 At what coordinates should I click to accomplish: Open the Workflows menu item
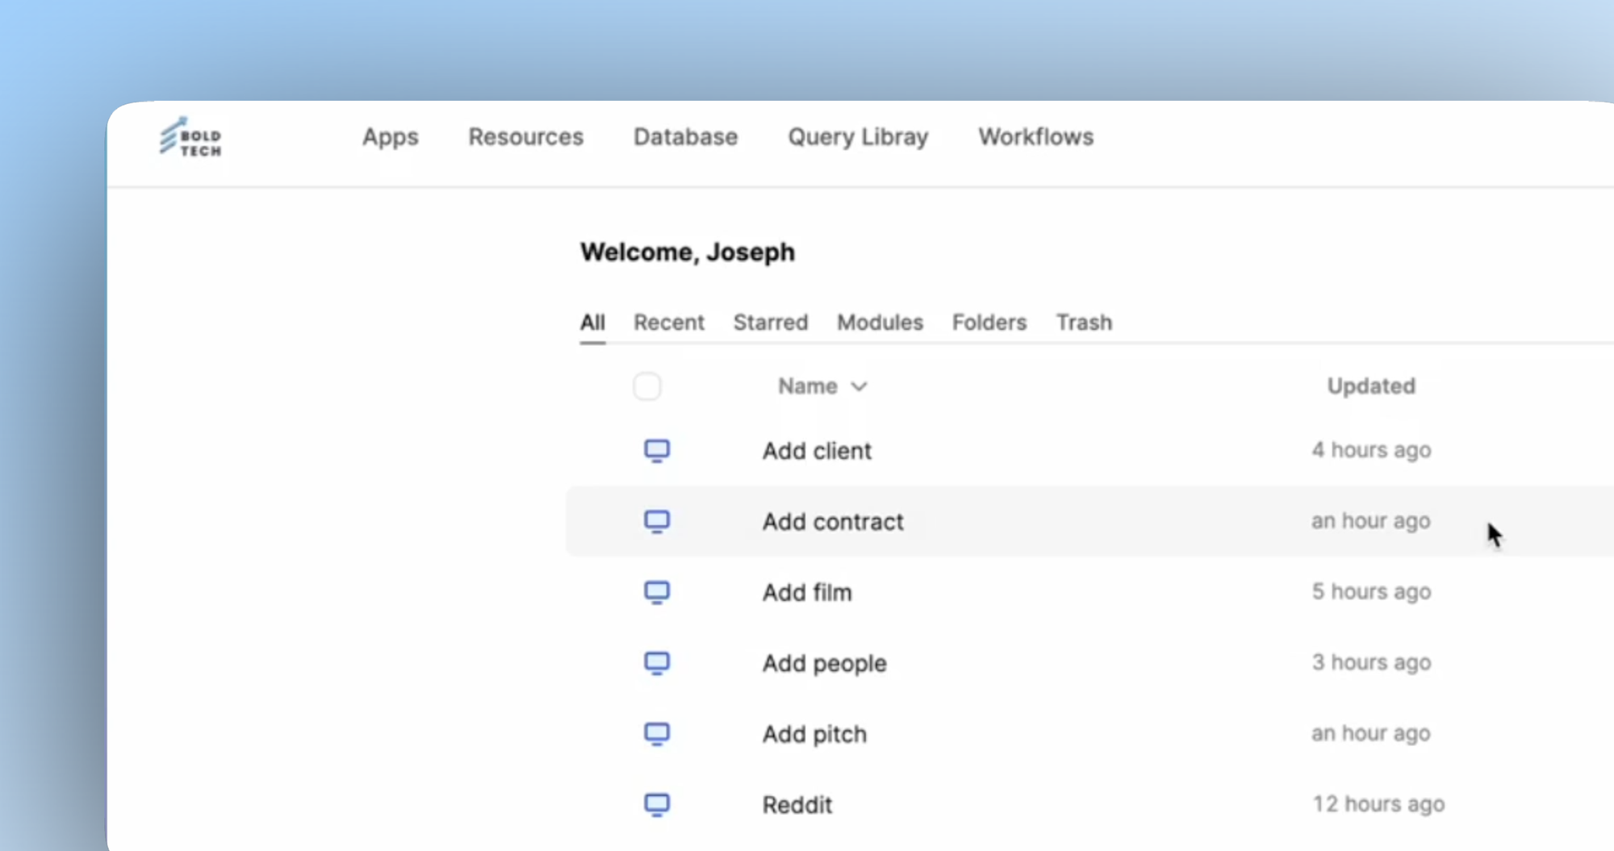pyautogui.click(x=1035, y=137)
